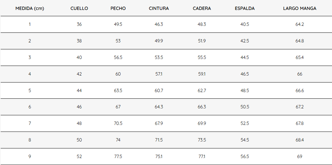Select the LARGO MANGA value 64.2
This screenshot has width=332, height=165.
[x=299, y=25]
